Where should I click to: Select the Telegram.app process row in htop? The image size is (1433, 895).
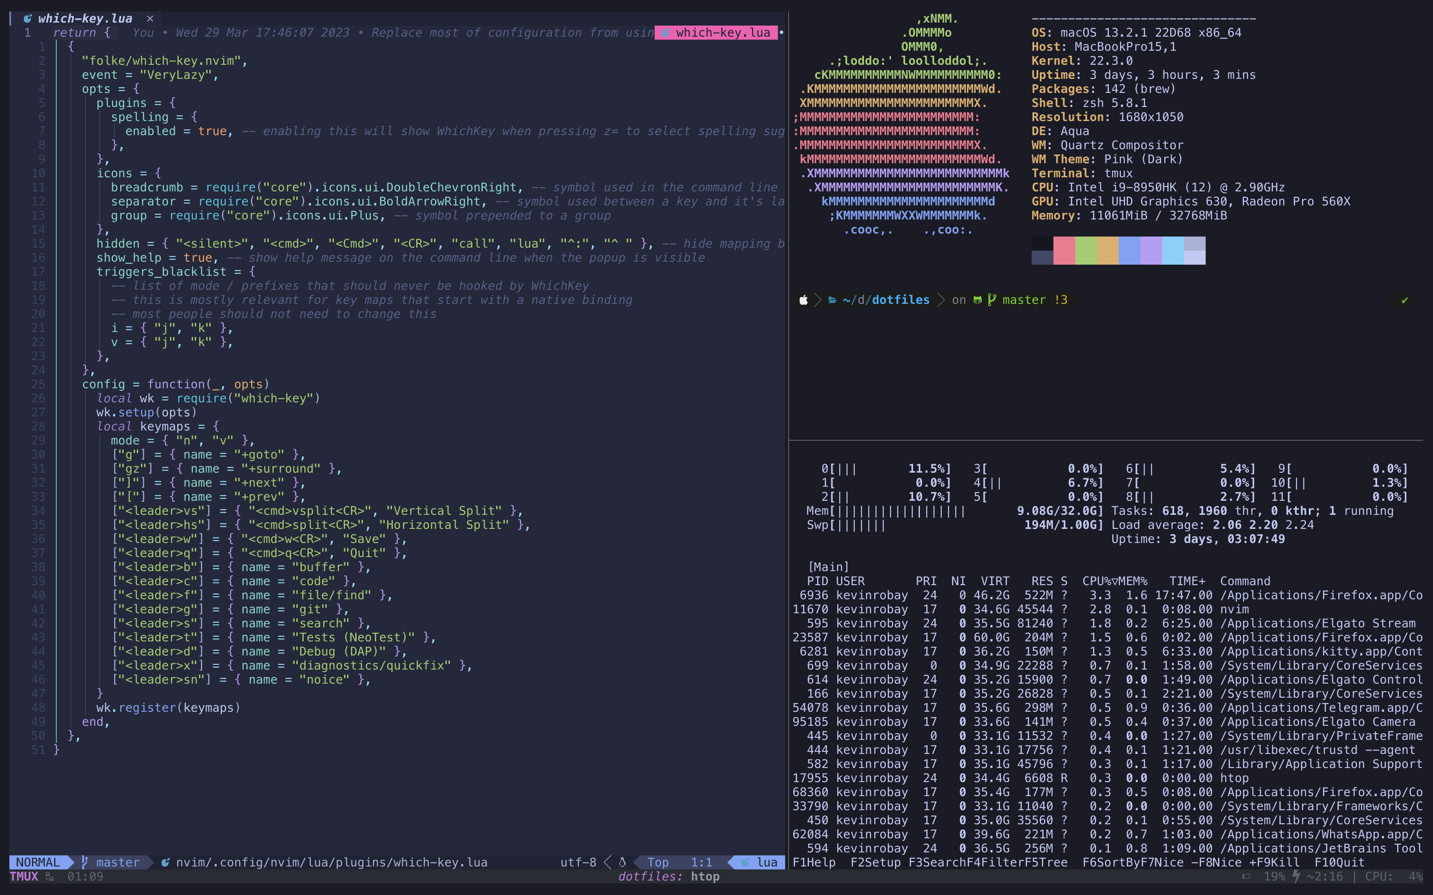(1107, 707)
